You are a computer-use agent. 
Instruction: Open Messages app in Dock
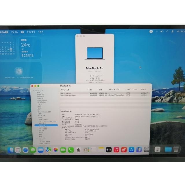tap(33, 150)
